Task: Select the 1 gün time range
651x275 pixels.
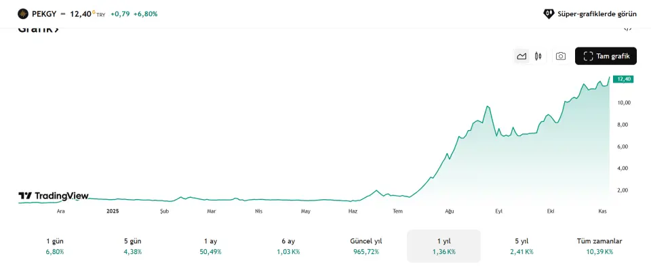Action: 55,246
